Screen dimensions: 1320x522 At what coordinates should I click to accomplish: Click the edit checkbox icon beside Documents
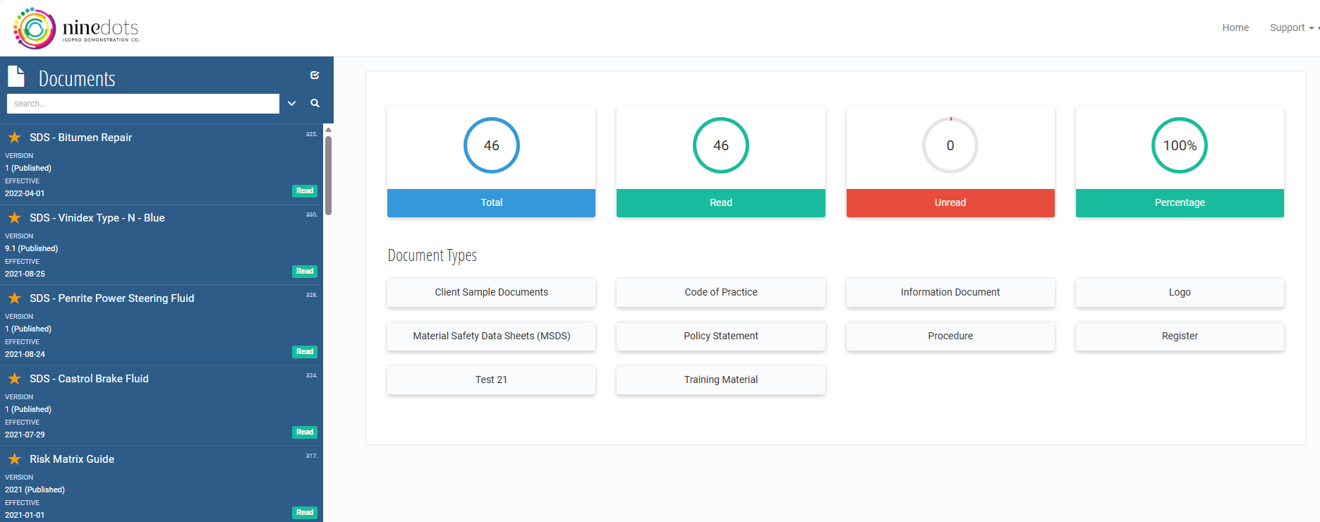pos(315,75)
